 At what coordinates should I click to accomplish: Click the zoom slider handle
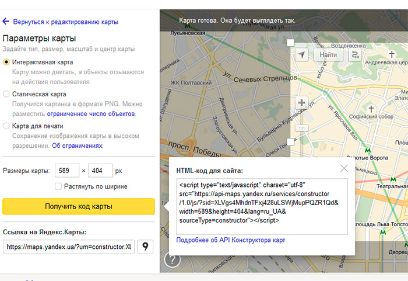(x=301, y=128)
